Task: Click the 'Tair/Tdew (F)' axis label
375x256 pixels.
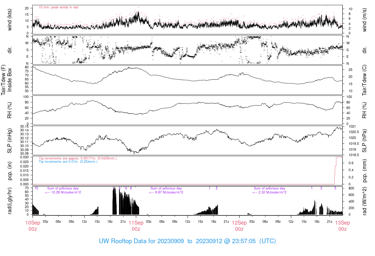Action: point(3,80)
